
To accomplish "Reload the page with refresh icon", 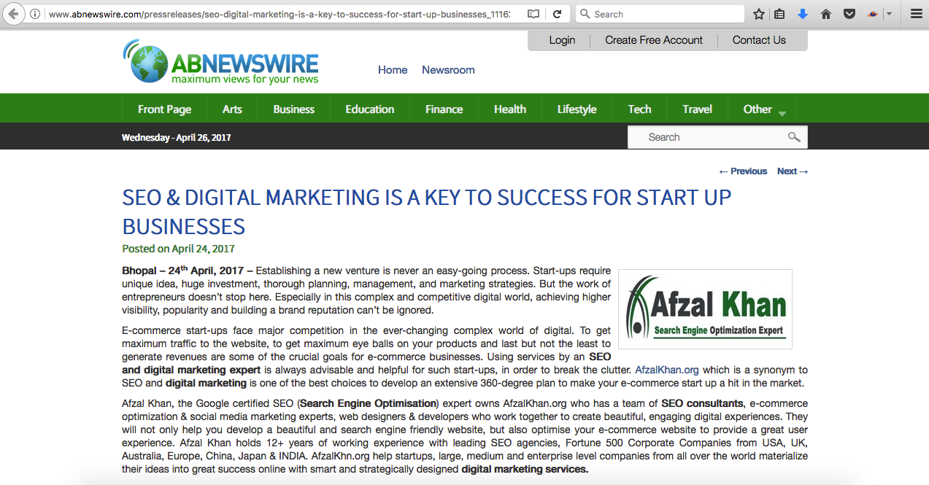I will coord(557,14).
